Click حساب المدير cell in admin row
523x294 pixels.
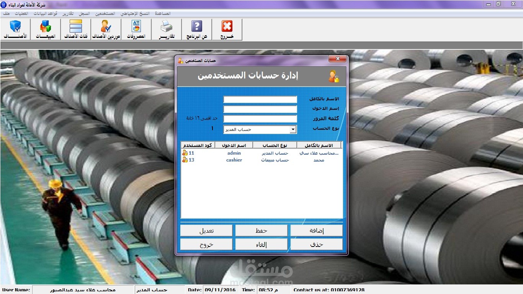pyautogui.click(x=275, y=153)
